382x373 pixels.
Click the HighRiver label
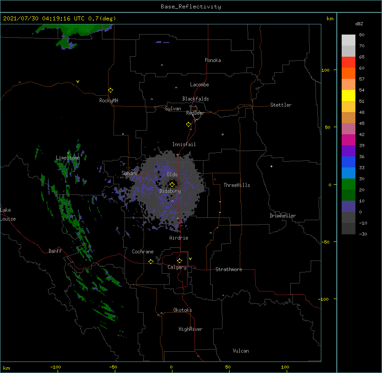tap(191, 329)
